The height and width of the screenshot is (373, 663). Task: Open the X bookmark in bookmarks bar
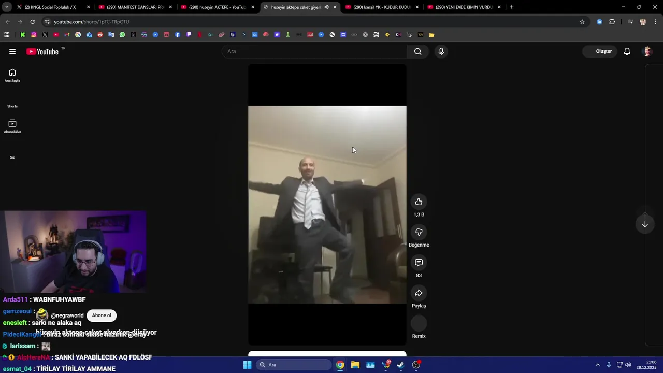pyautogui.click(x=45, y=35)
